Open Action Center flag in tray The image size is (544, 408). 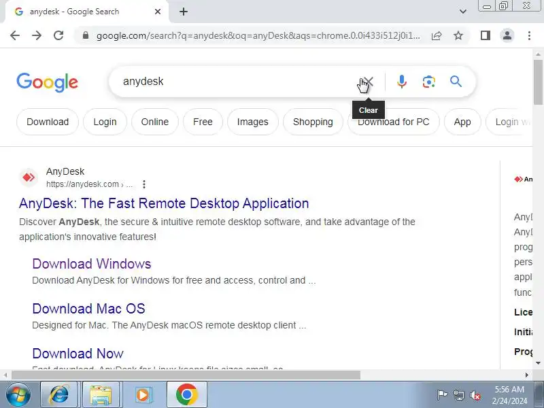[442, 395]
